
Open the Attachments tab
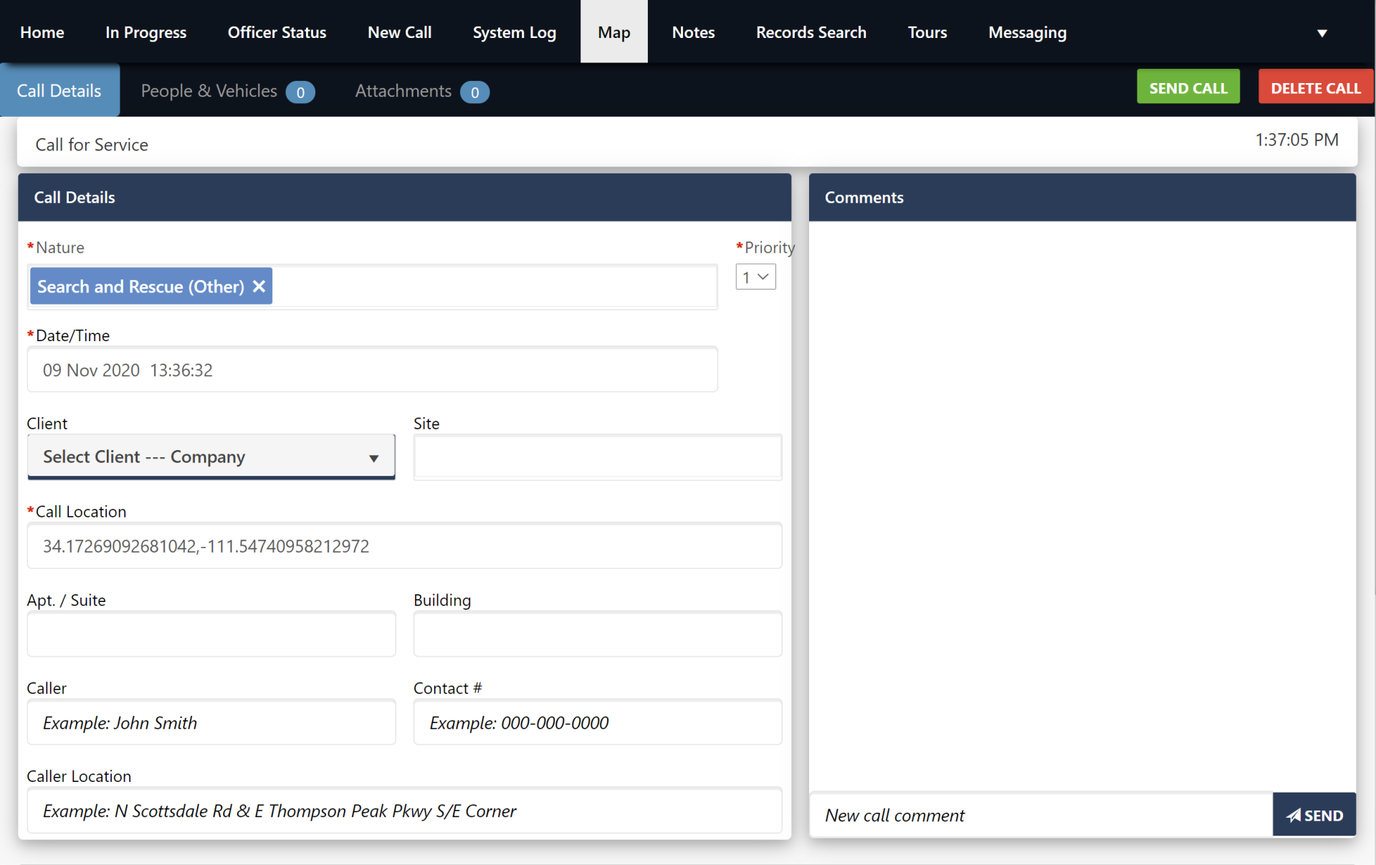[403, 91]
